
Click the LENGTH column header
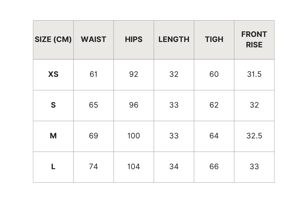tap(174, 40)
